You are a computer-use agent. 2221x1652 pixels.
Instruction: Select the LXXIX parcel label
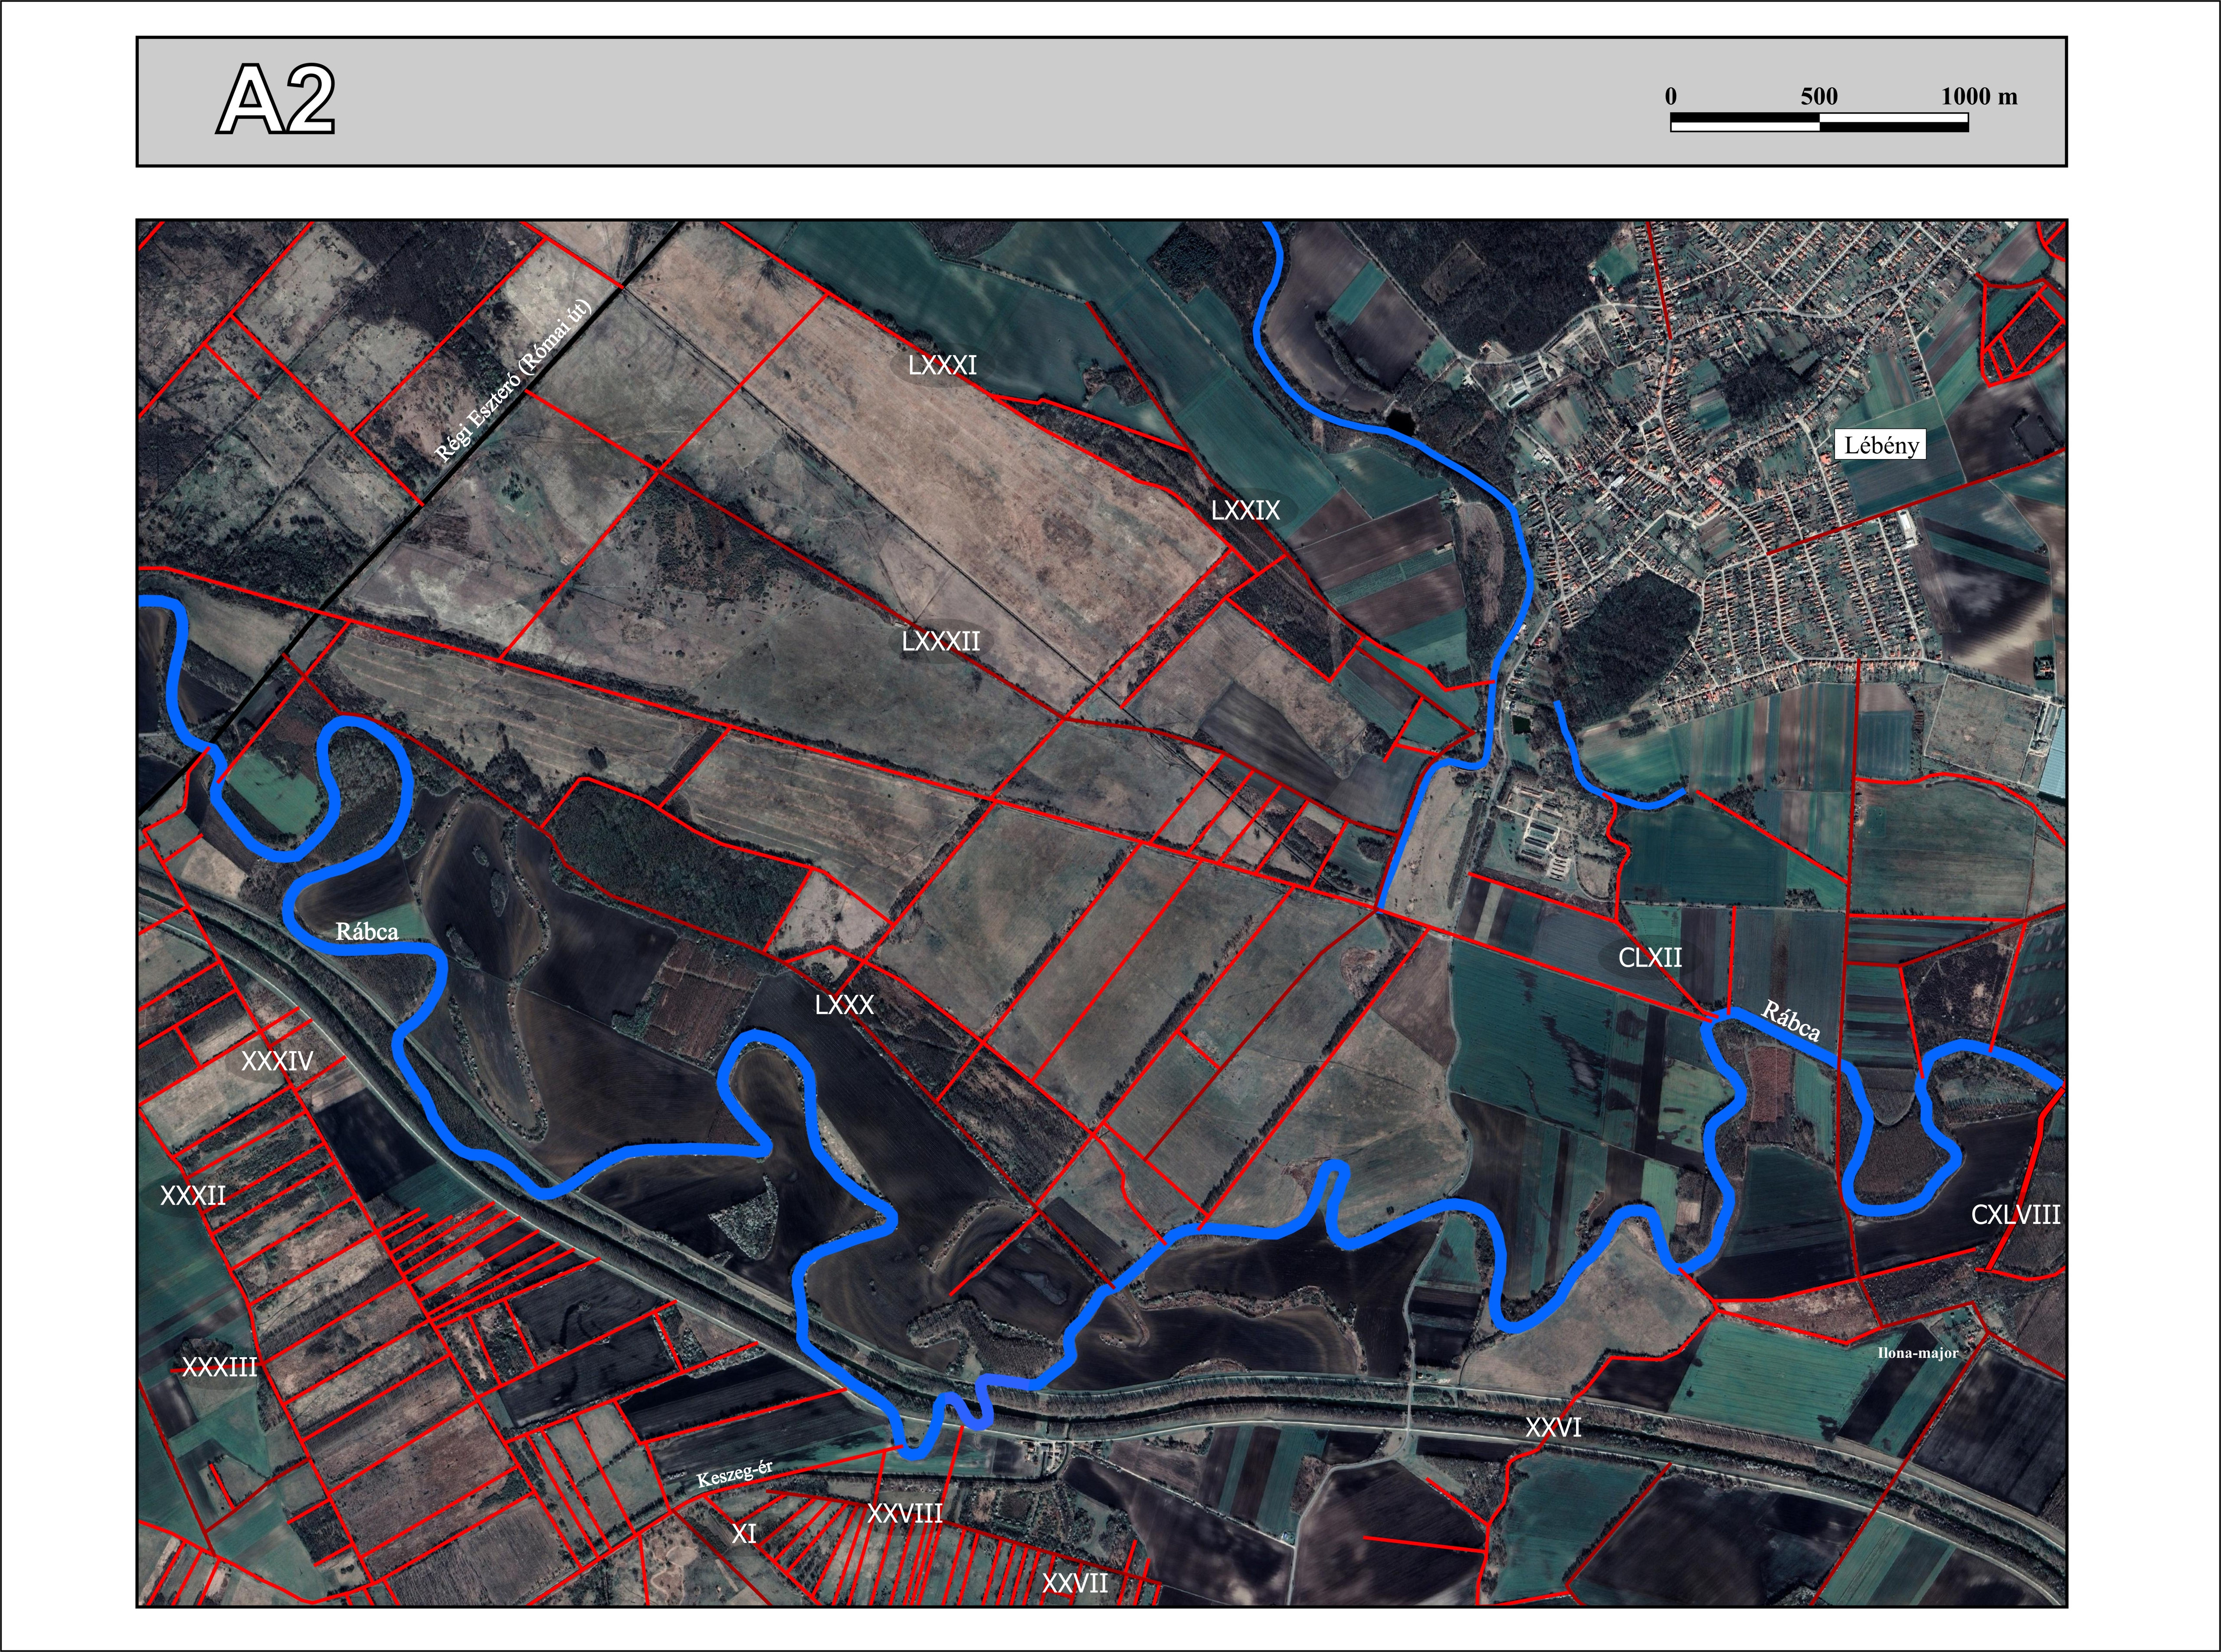pos(1245,511)
